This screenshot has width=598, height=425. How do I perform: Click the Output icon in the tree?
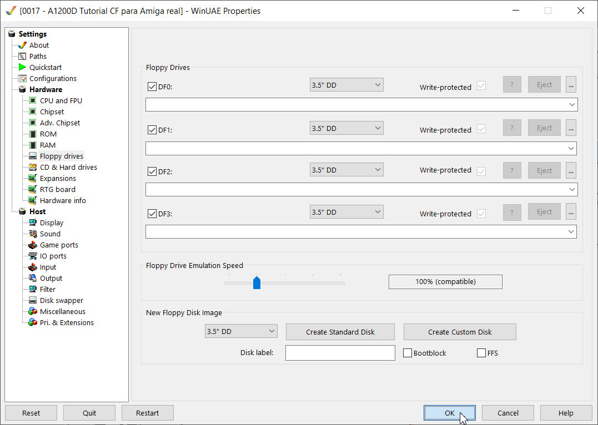tap(33, 278)
